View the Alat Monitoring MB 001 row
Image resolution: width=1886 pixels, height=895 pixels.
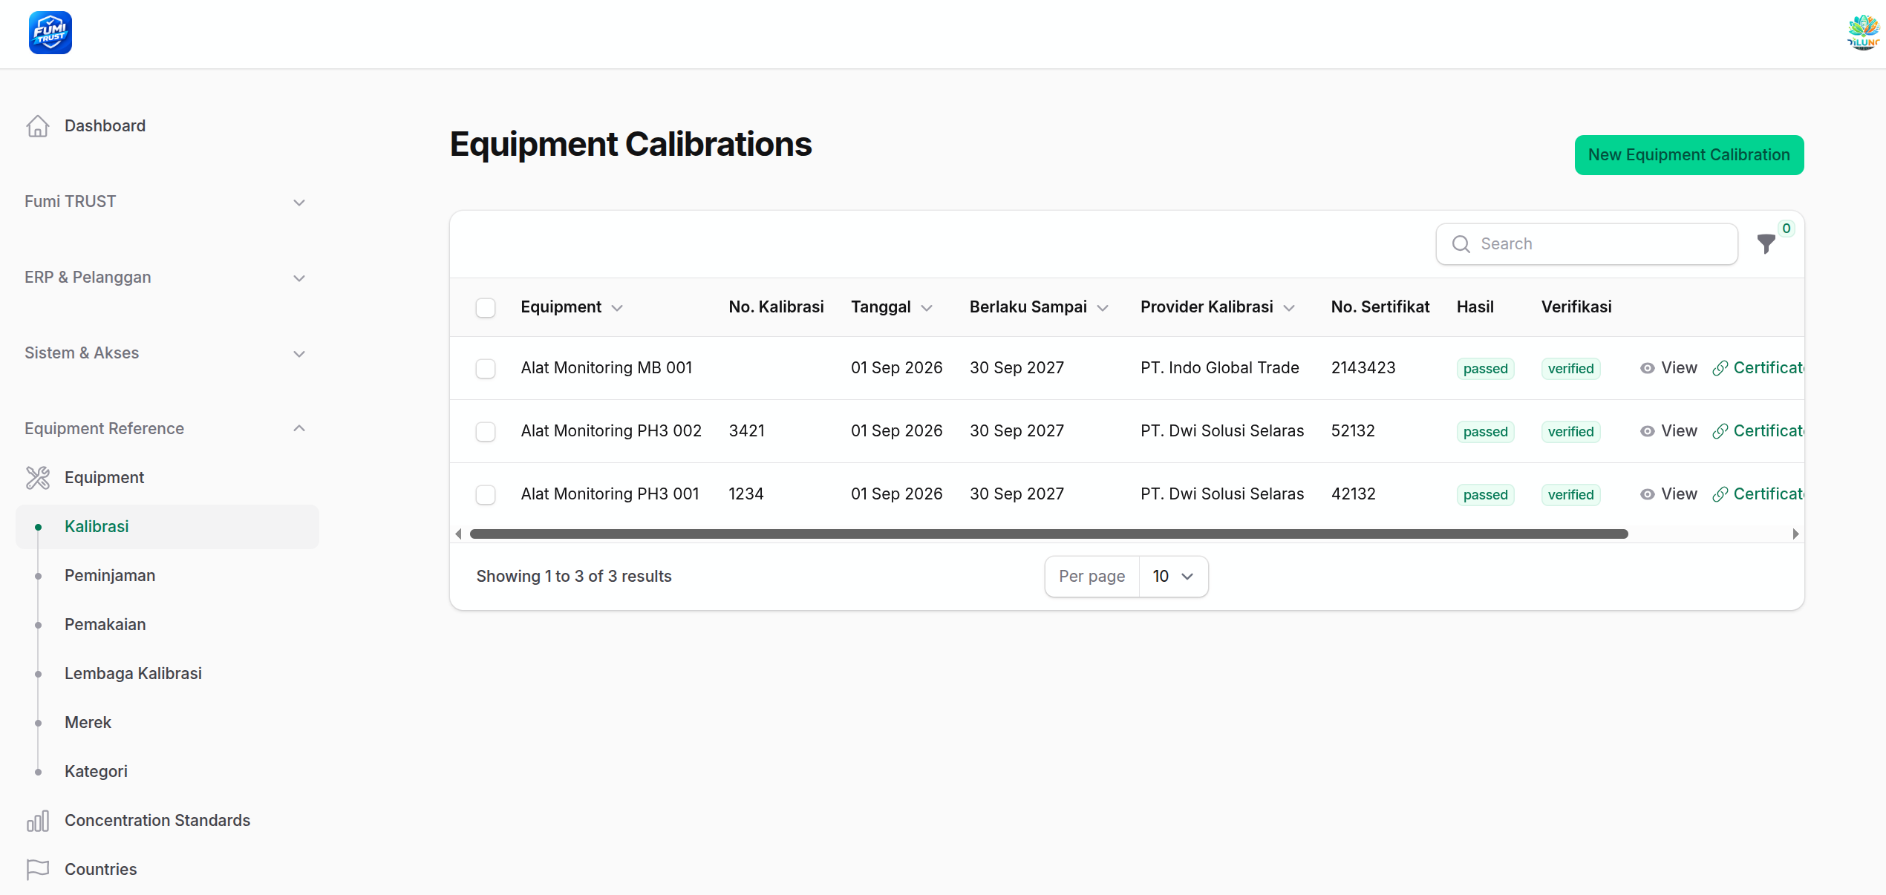pos(1668,368)
